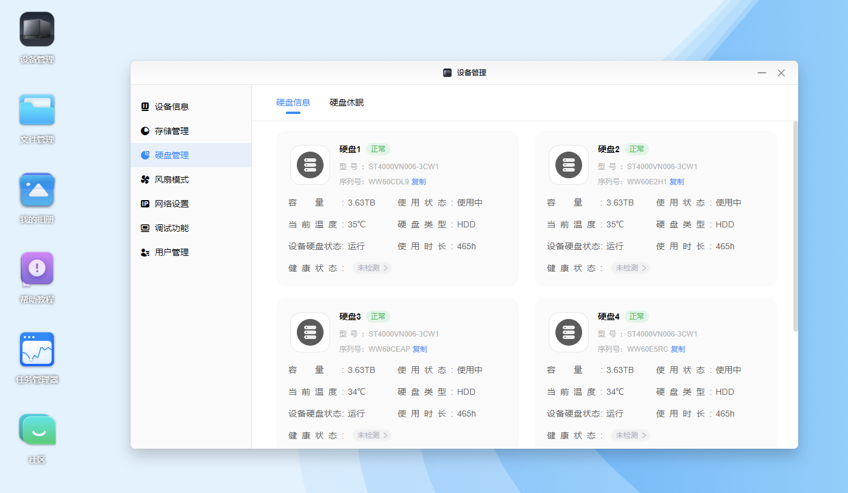Open 网络设置 in the sidebar
Viewport: 848px width, 493px height.
tap(172, 204)
